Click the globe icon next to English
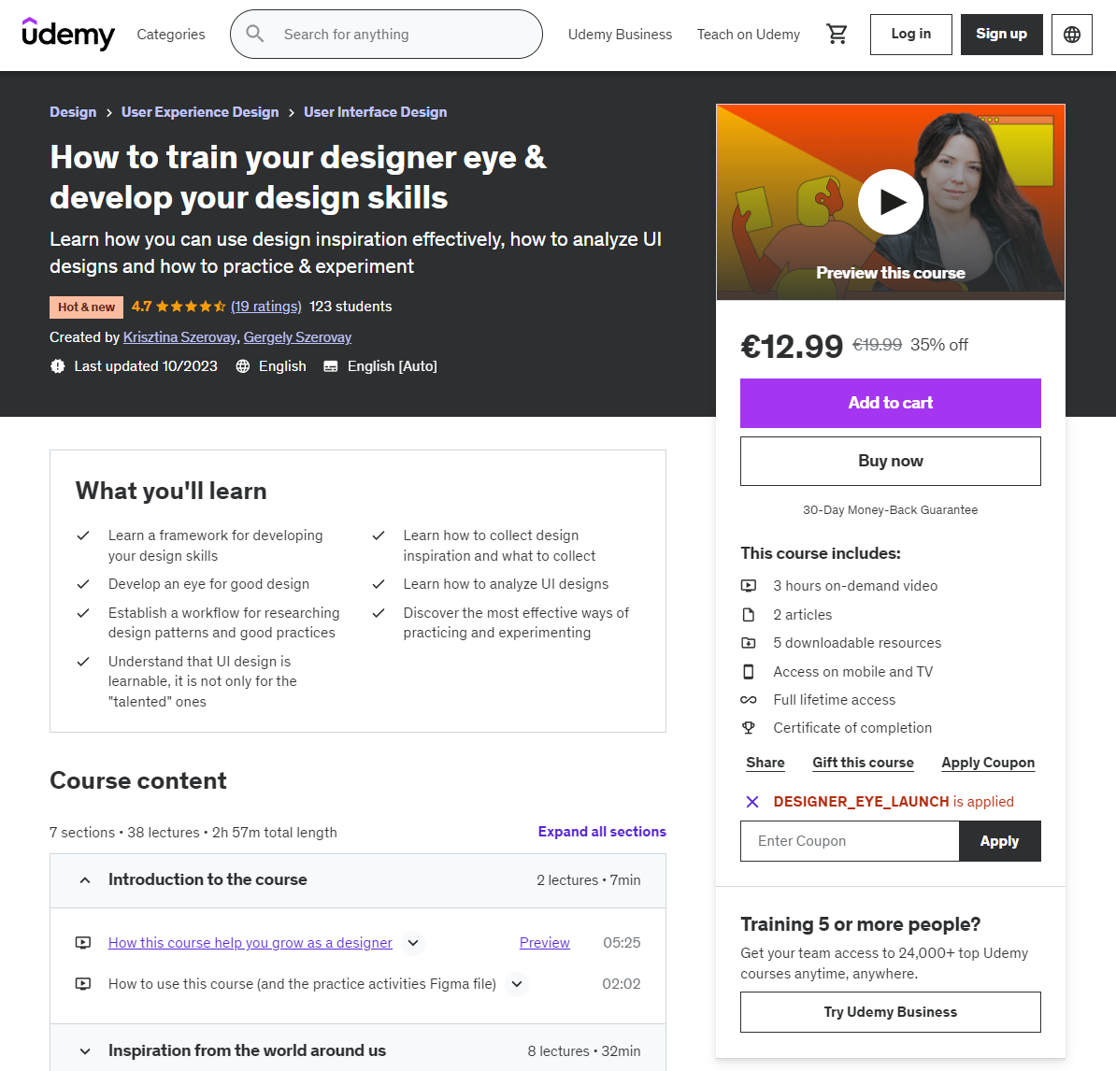This screenshot has width=1116, height=1071. (x=243, y=366)
